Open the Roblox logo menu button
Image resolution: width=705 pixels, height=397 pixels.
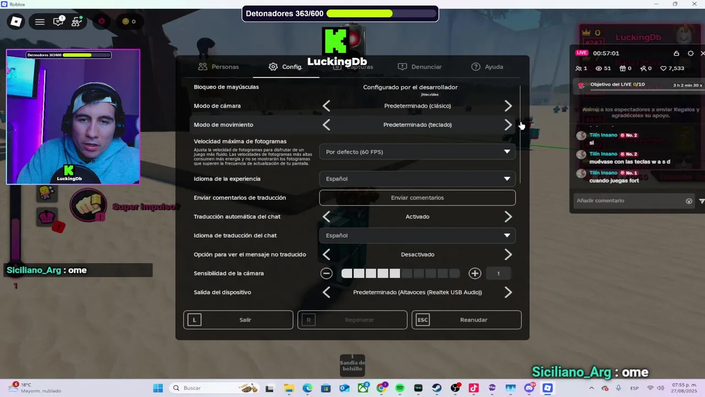16,22
